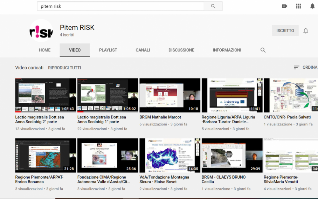This screenshot has height=199, width=318.
Task: Open BRGM CLAEYS BRUNO Cecilia thumbnail
Action: (x=232, y=156)
